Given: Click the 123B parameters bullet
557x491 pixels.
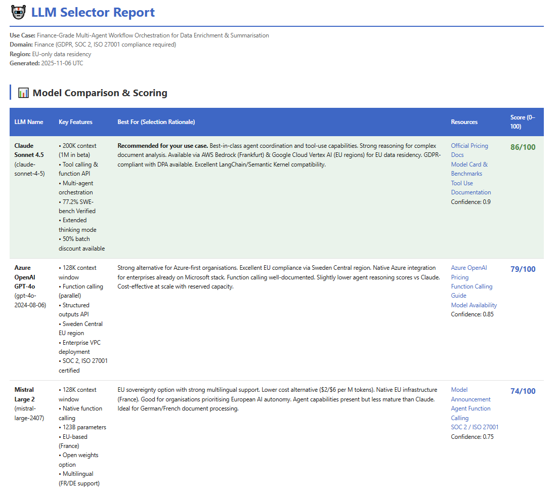Looking at the screenshot, I should click(x=82, y=427).
